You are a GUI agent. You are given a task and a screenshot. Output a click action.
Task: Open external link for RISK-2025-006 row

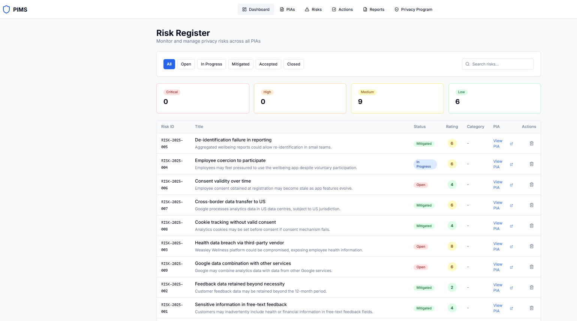tap(511, 185)
